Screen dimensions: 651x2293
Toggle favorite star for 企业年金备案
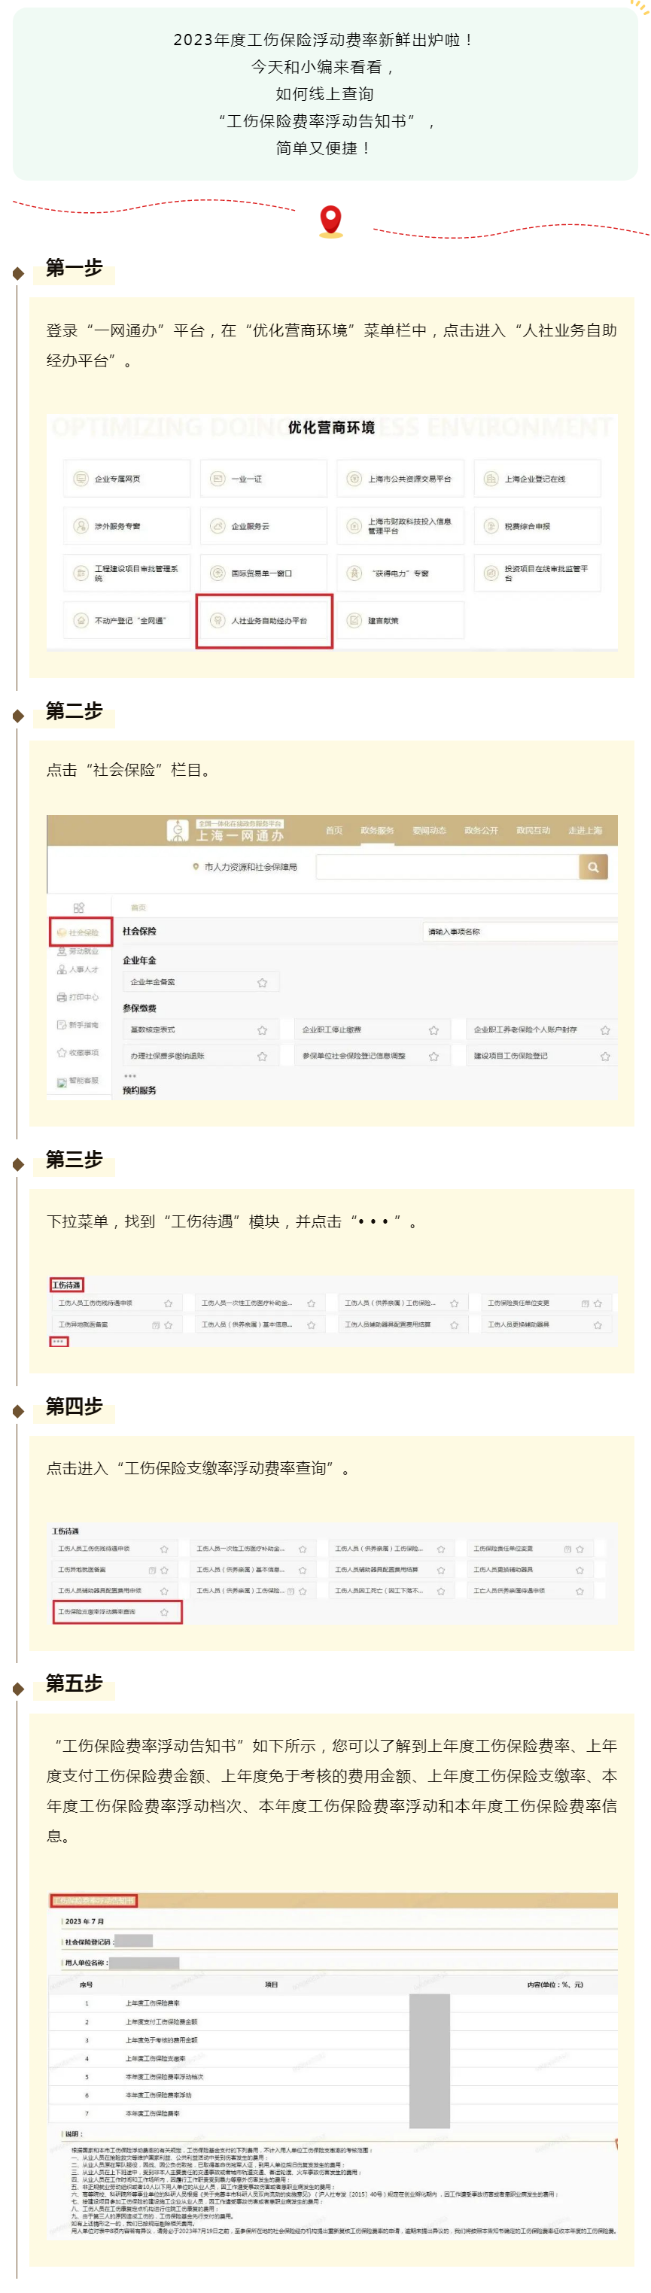coord(262,983)
